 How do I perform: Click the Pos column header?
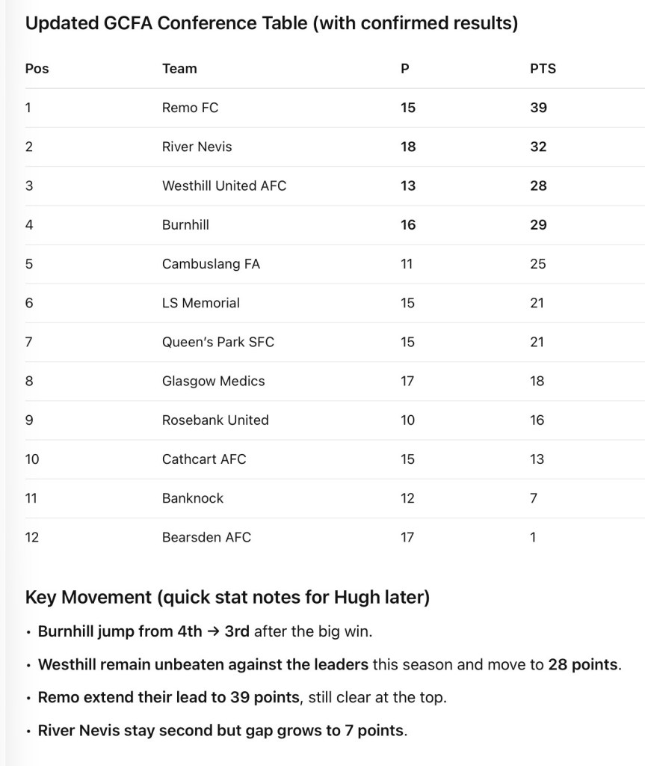coord(37,69)
